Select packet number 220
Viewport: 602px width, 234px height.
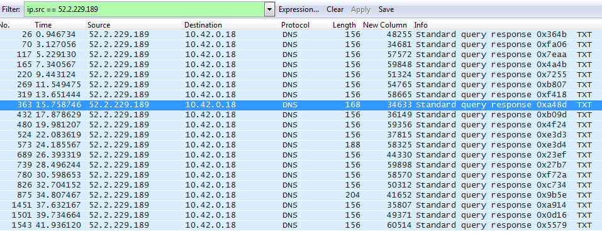pos(301,75)
